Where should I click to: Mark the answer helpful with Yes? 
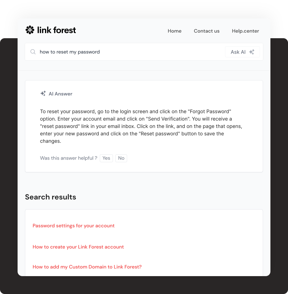[106, 158]
